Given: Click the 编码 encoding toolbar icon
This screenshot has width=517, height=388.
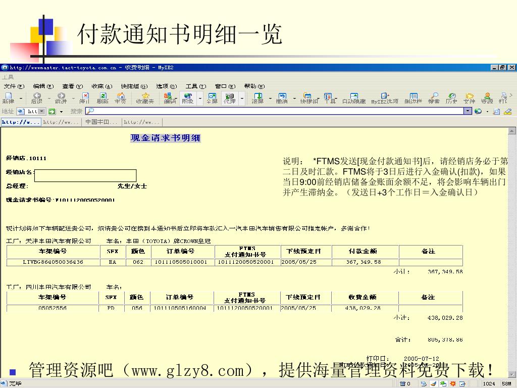Looking at the screenshot, I should click(x=170, y=98).
